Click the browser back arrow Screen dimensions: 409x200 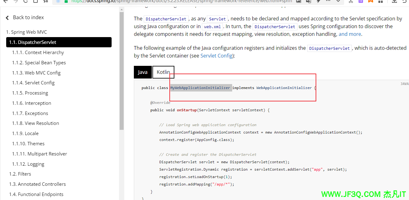click(x=6, y=1)
